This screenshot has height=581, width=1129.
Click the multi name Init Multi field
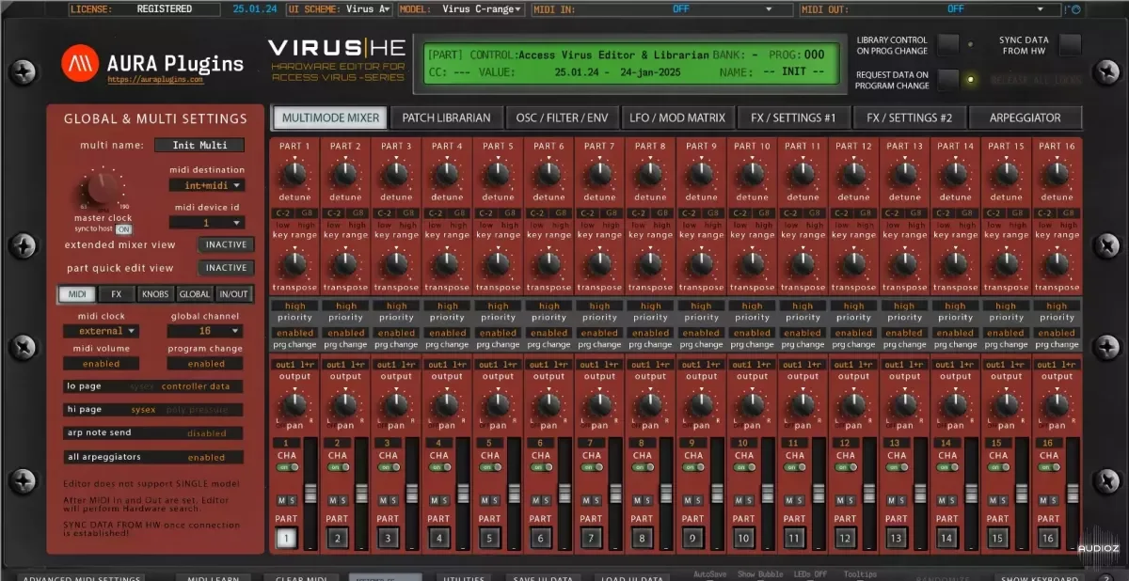point(199,145)
